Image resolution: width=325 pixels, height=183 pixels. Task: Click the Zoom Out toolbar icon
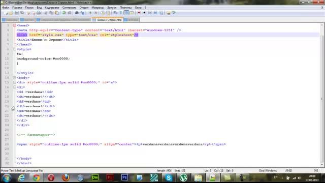(x=96, y=13)
